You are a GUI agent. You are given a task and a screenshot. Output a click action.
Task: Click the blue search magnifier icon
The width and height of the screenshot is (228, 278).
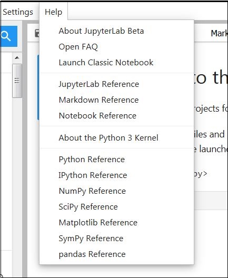[8, 36]
